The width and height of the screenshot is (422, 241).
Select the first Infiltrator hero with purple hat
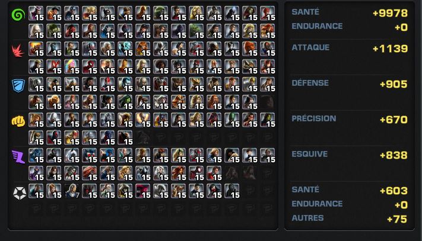[36, 14]
